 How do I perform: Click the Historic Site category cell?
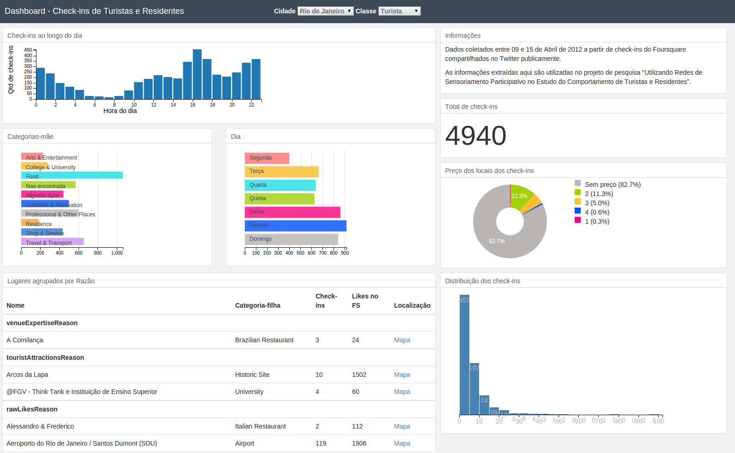click(252, 375)
